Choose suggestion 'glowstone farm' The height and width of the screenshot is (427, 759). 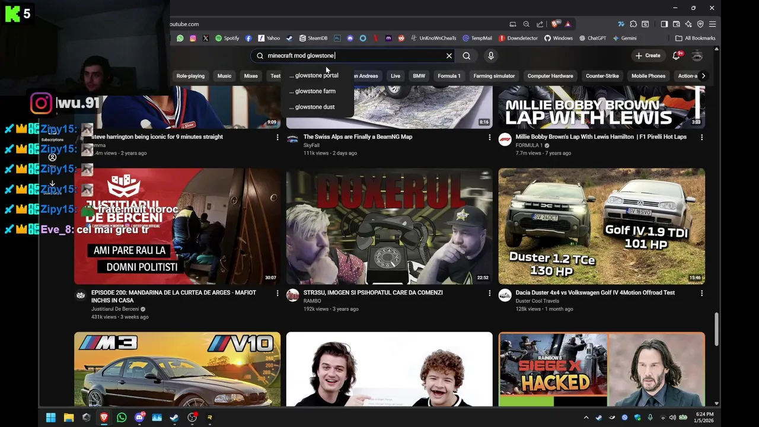pos(312,91)
